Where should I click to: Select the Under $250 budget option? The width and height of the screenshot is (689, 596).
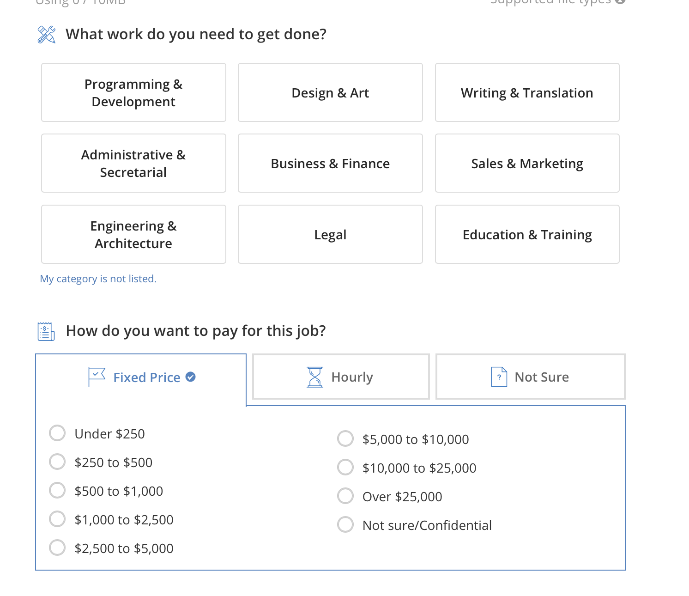click(x=58, y=433)
